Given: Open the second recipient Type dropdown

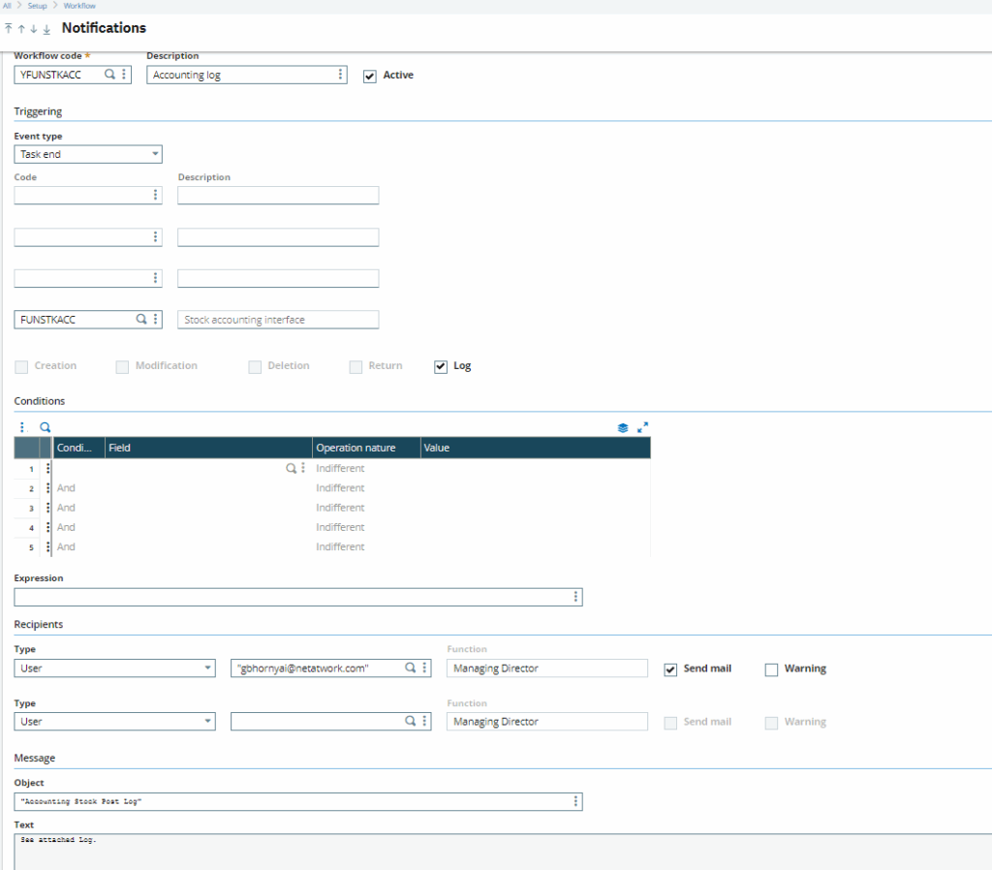Looking at the screenshot, I should [208, 722].
